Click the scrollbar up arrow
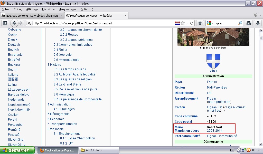The width and height of the screenshot is (263, 154). pos(261,30)
